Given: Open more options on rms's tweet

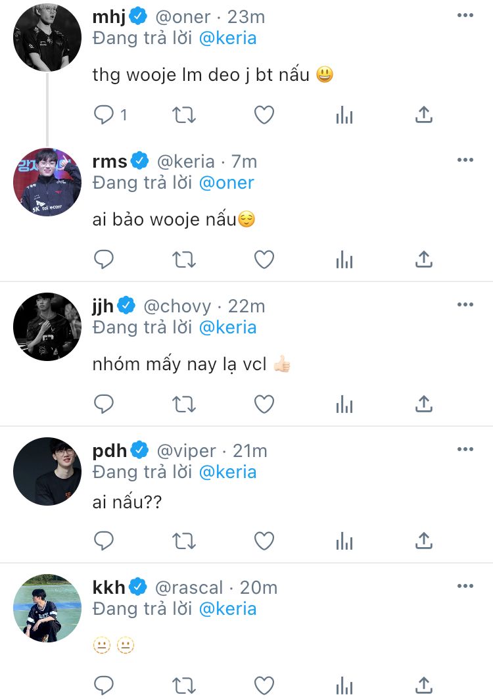Looking at the screenshot, I should (465, 160).
